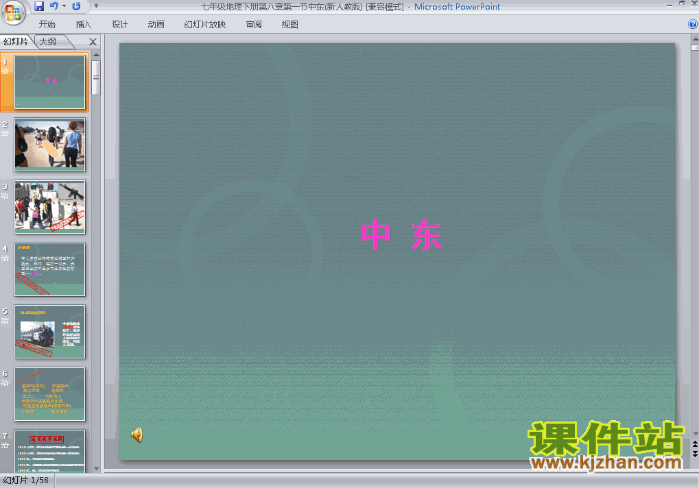The image size is (699, 488).
Task: Click the blue Help question mark icon
Action: click(693, 24)
